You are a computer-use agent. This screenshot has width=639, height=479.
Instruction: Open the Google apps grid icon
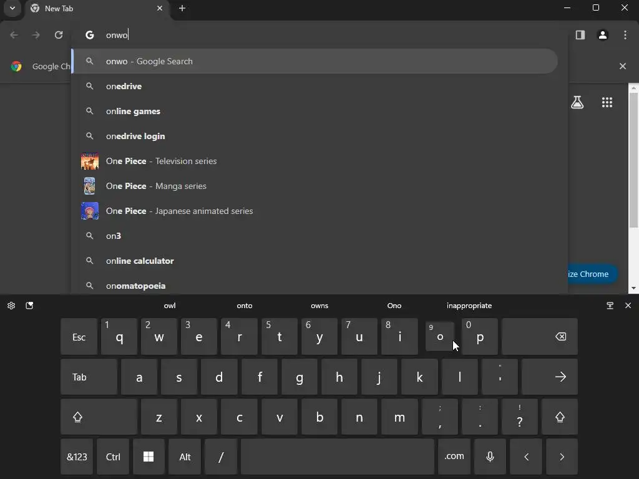(x=607, y=102)
